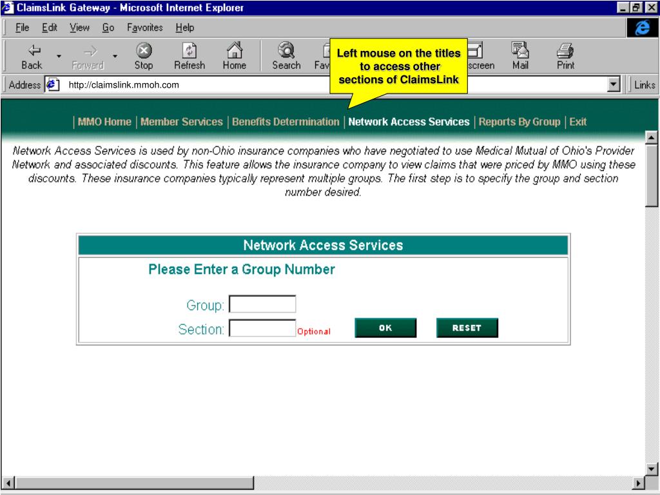Open the Favorites menu
The image size is (660, 495).
[x=145, y=28]
